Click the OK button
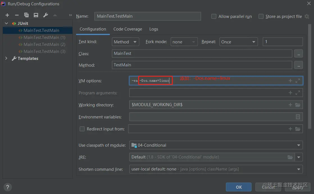The image size is (314, 194). 239,187
